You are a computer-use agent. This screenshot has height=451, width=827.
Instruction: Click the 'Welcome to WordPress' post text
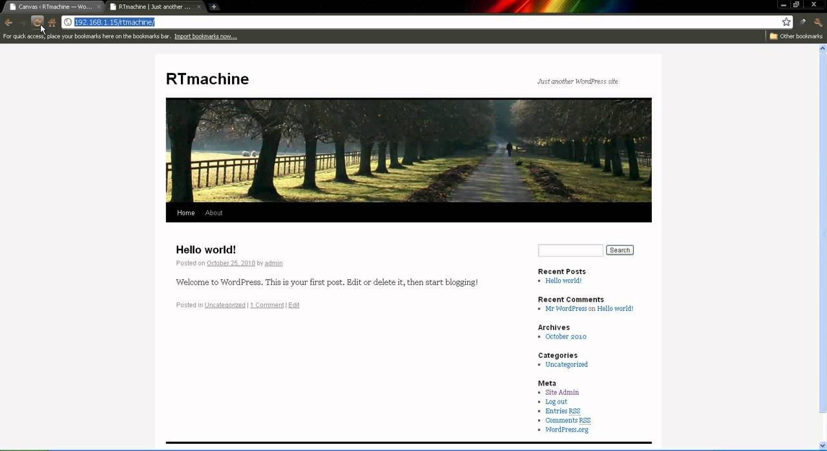point(327,282)
